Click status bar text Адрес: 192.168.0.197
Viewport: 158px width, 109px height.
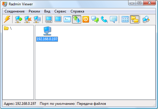(x=20, y=104)
